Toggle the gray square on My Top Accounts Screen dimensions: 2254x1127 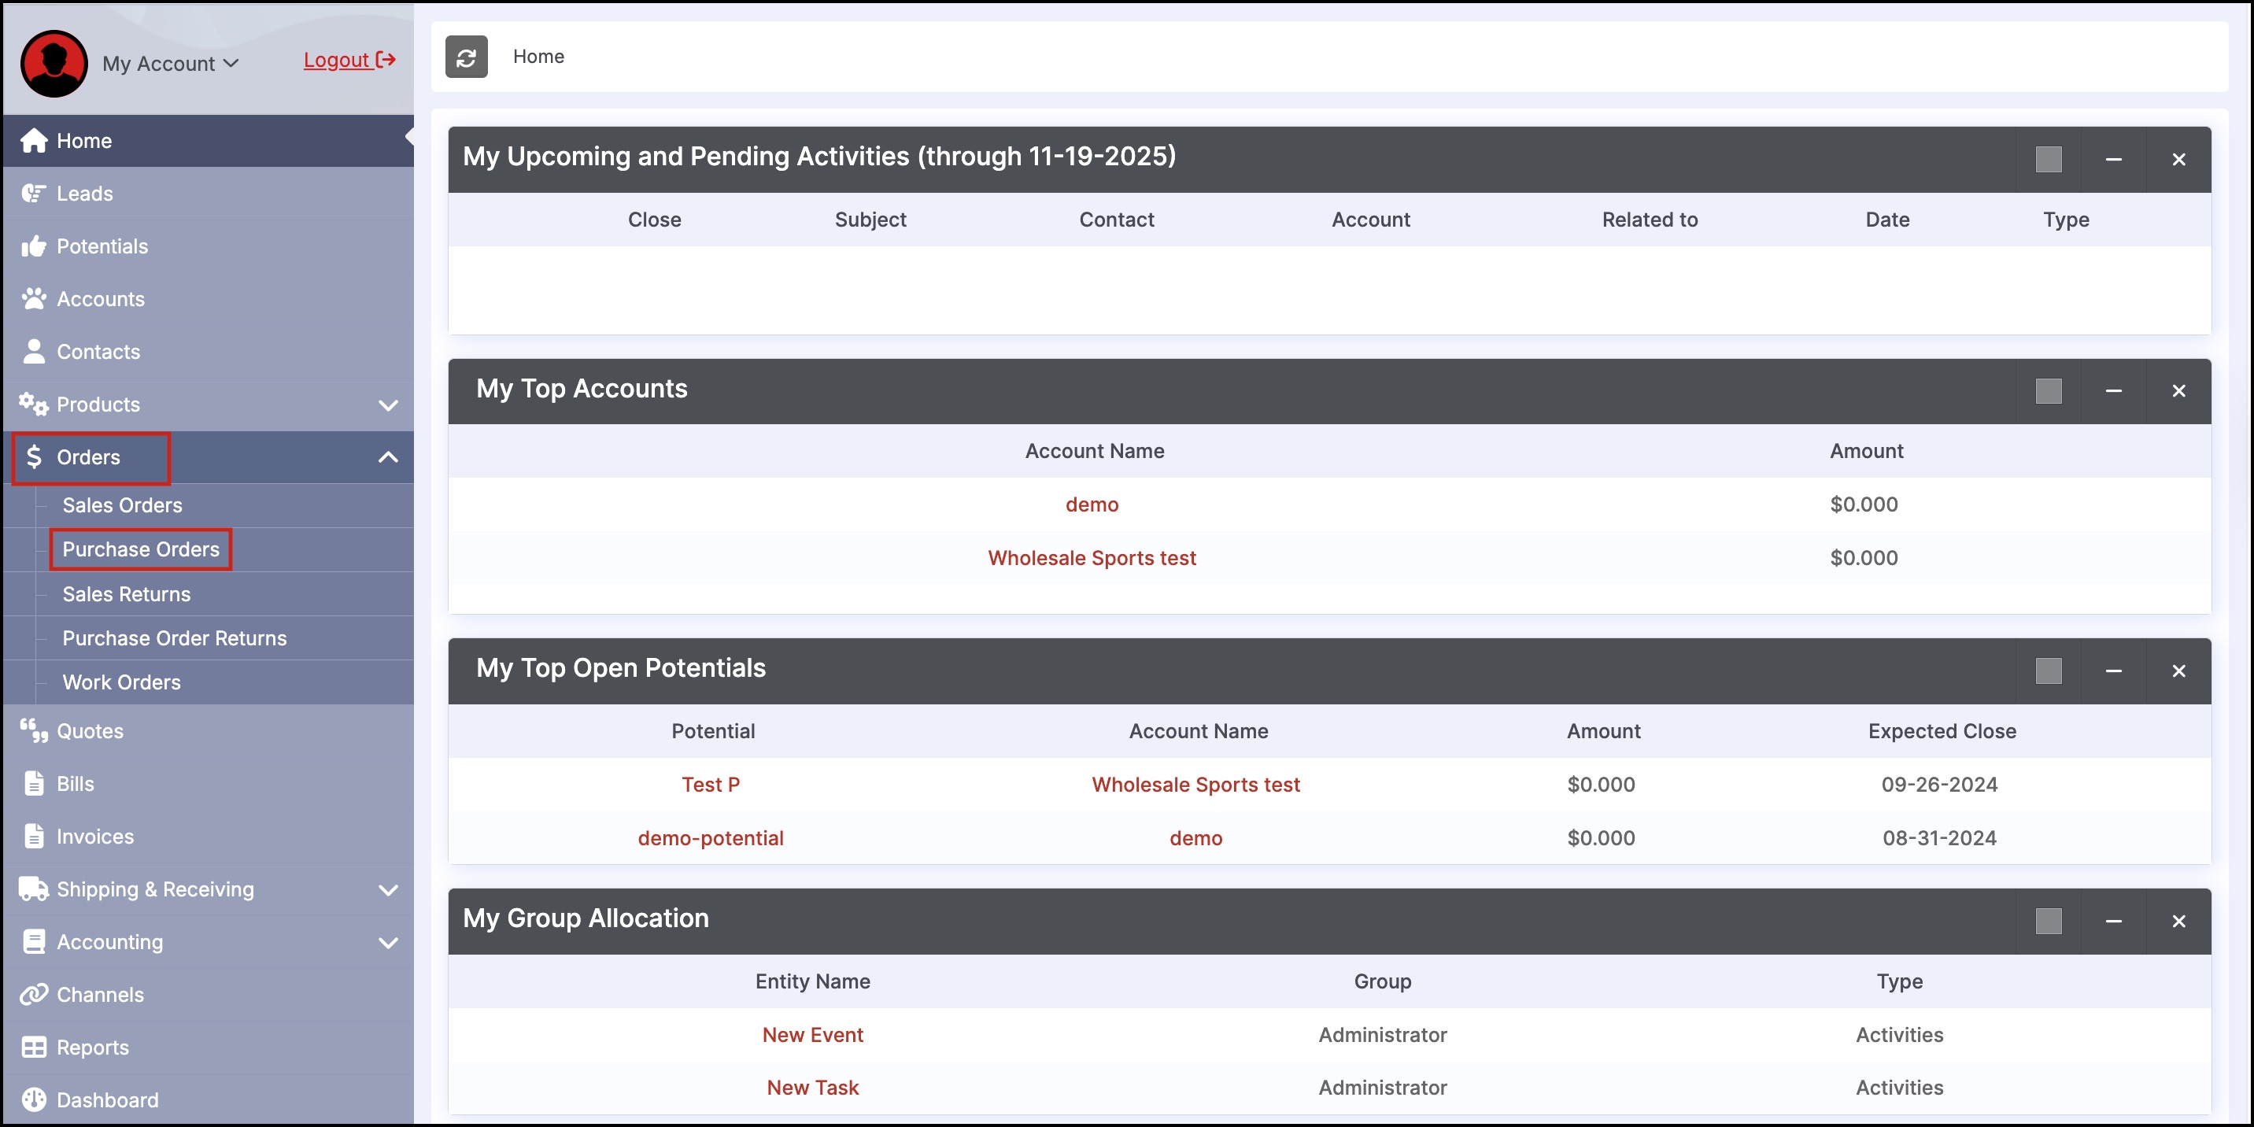2048,390
